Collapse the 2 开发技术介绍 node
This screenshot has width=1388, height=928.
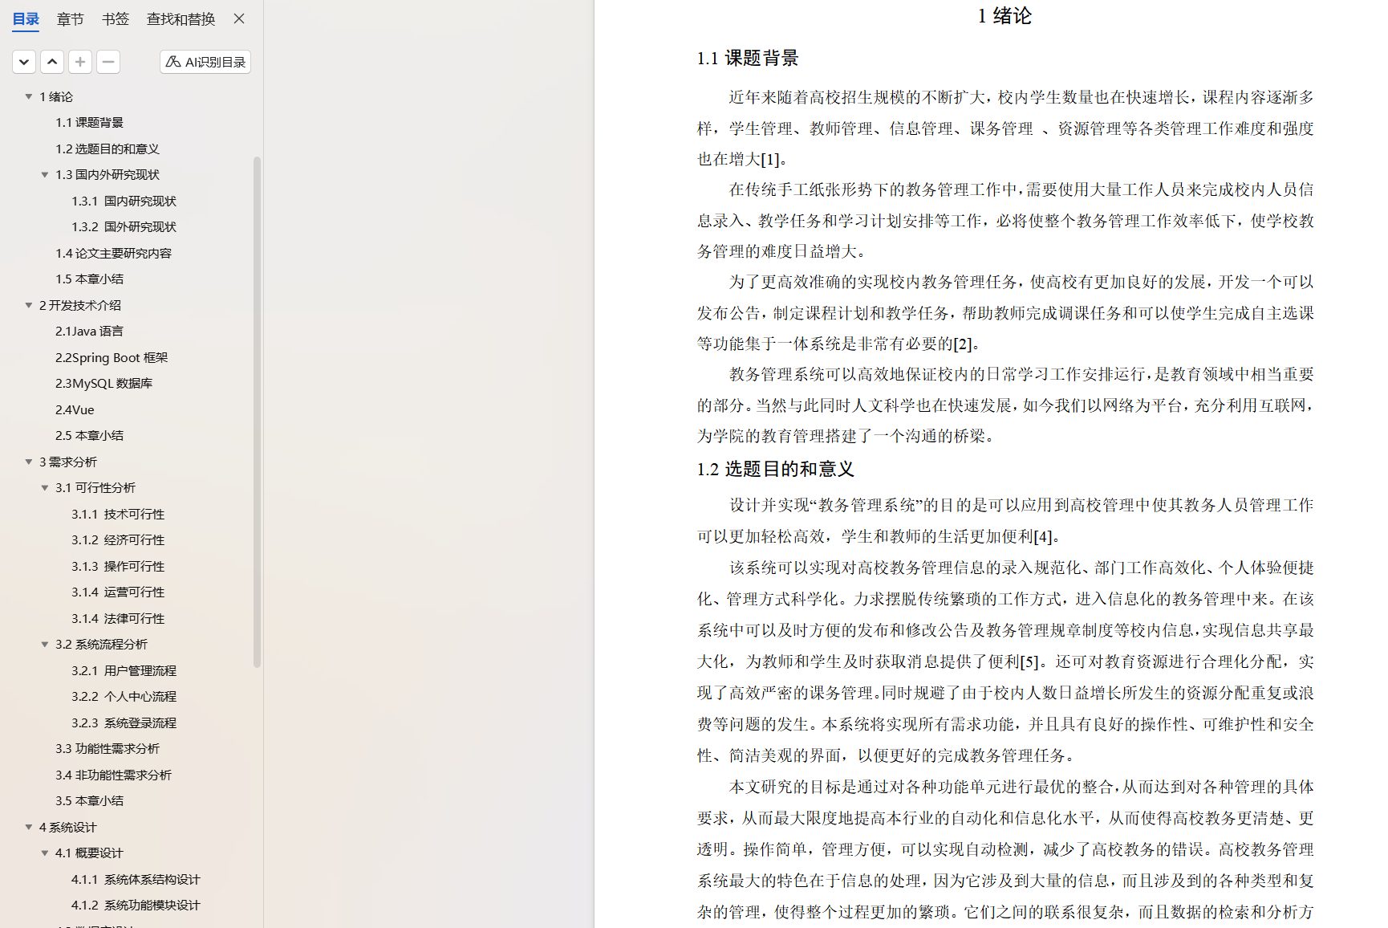(x=29, y=305)
